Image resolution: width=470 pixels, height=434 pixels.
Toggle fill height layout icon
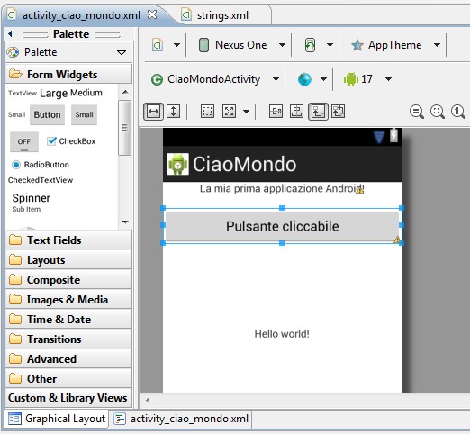(173, 112)
